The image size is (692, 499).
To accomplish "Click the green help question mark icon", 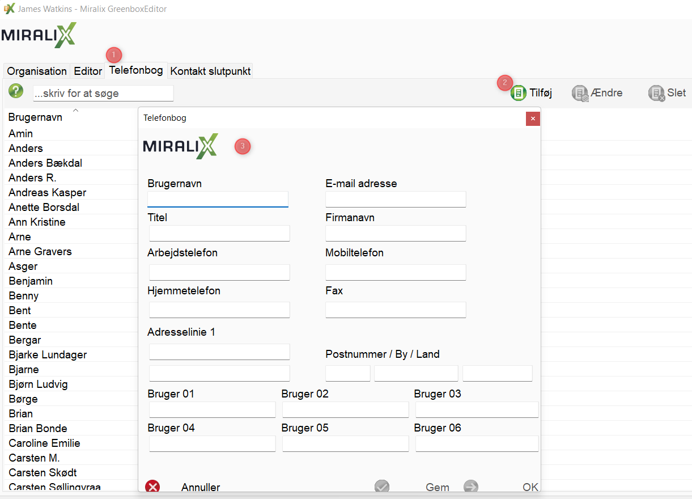I will coord(16,91).
